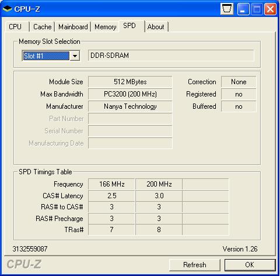Screen dimensions: 280x276
Task: Click the CPU-Z title bar text
Action: coord(27,9)
